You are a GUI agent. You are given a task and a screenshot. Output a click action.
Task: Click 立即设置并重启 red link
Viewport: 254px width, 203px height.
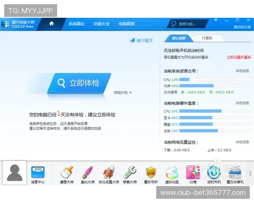pos(239,57)
